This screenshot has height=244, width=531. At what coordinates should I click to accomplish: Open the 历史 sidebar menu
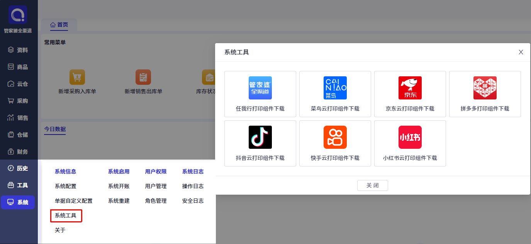point(18,168)
